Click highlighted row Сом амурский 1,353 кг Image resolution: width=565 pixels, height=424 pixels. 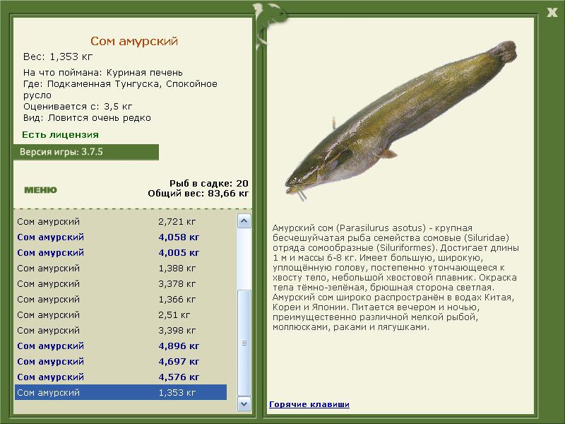[x=121, y=392]
